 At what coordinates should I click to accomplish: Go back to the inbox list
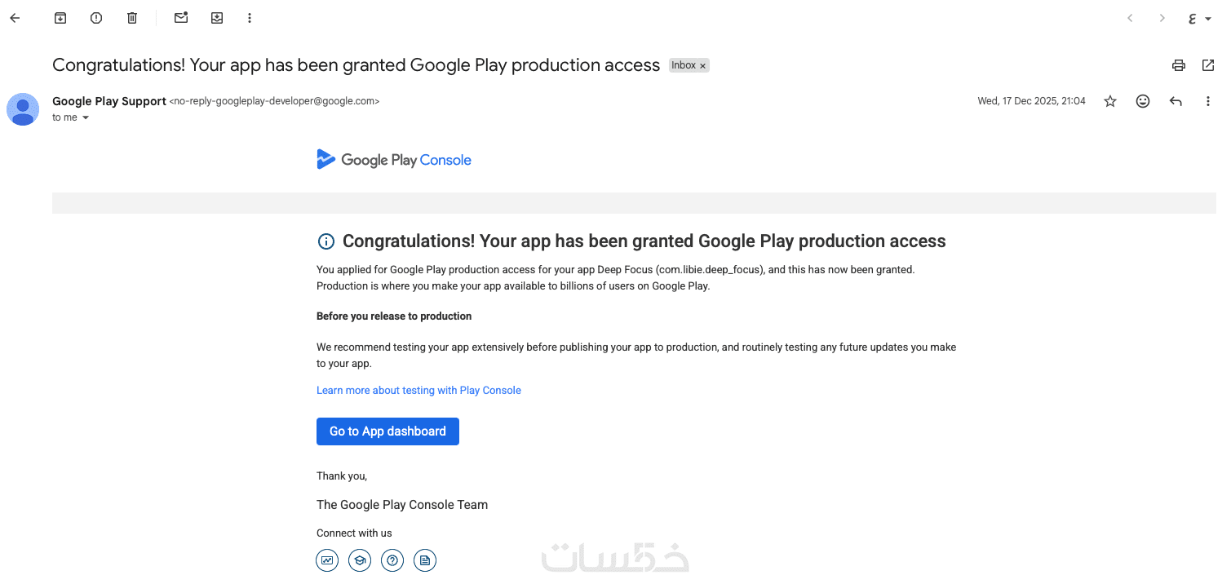[x=15, y=18]
